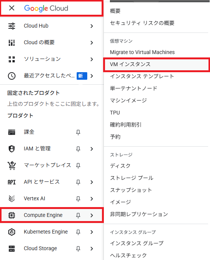Close the navigation menu with X icon
Image resolution: width=210 pixels, height=260 pixels.
coord(12,8)
